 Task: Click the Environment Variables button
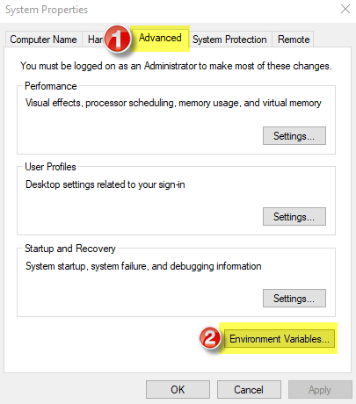[280, 339]
